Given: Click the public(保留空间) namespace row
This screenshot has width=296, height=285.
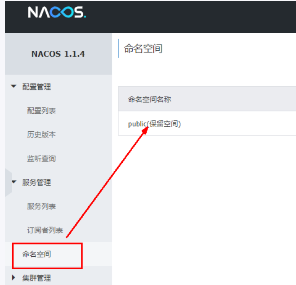Looking at the screenshot, I should point(207,123).
